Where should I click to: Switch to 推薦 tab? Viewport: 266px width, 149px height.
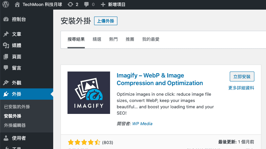pyautogui.click(x=130, y=39)
